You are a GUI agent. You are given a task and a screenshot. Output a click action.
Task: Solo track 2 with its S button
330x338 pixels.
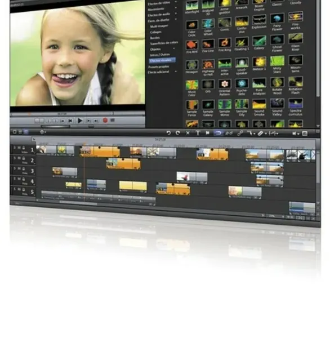(x=15, y=158)
